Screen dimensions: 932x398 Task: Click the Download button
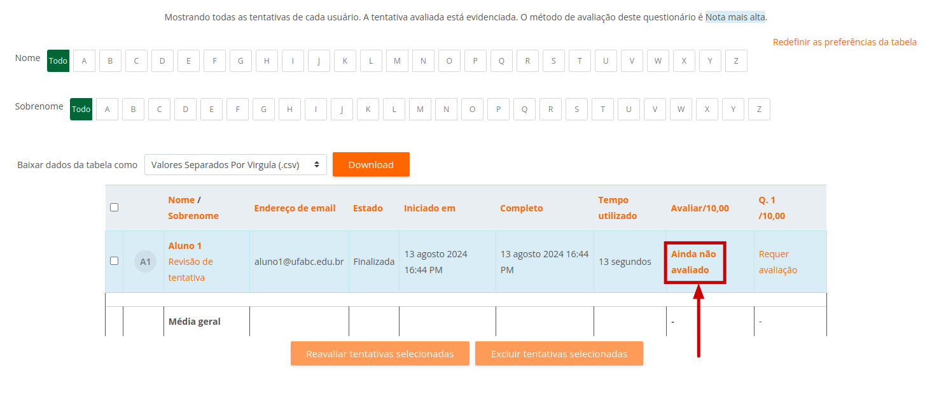pos(371,164)
